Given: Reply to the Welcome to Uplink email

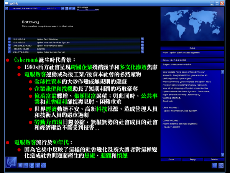Looking at the screenshot, I should coord(192,160).
